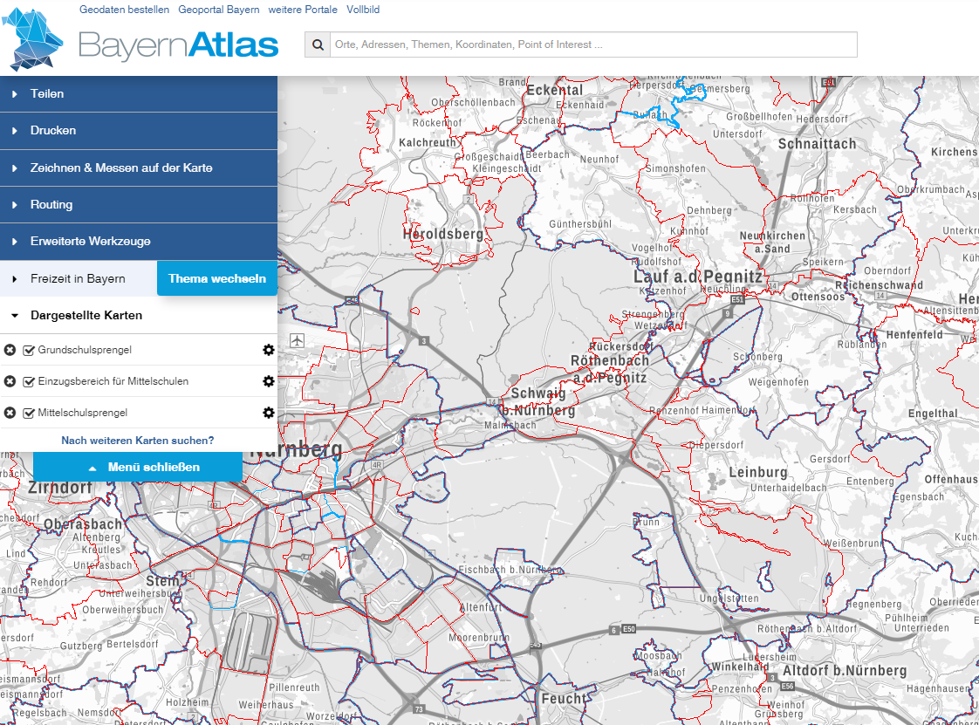This screenshot has width=979, height=725.
Task: Open settings gear for Einzugsbereich für Mittelschulen
Action: click(268, 381)
